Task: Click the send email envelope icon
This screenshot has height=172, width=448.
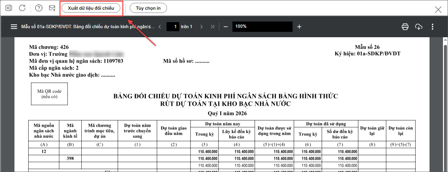Action: (x=52, y=8)
